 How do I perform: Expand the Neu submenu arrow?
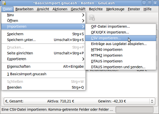click(83, 15)
